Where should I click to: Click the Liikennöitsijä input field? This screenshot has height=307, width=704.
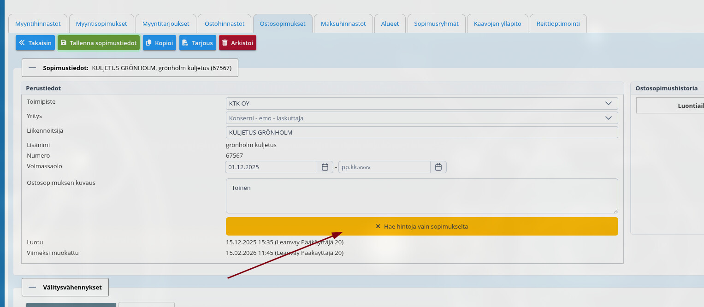click(x=421, y=132)
